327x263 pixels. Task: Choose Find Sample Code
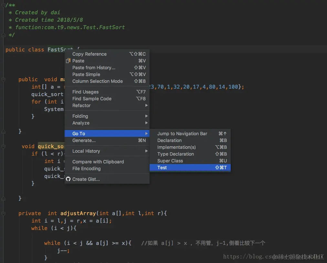coord(107,99)
